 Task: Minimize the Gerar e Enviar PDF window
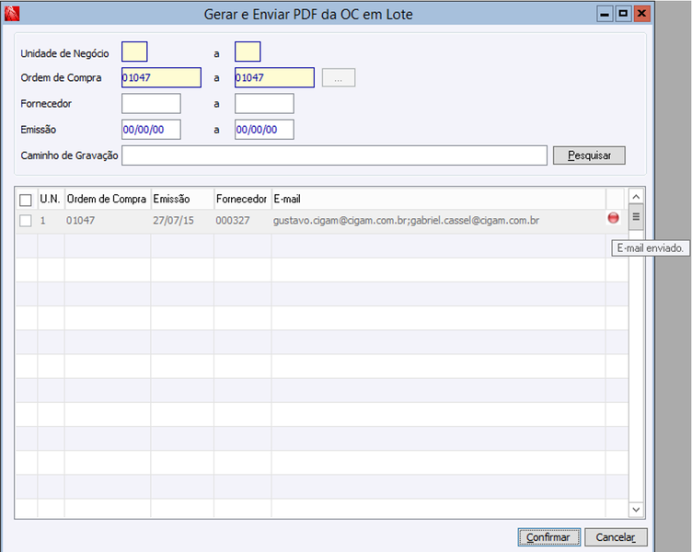pos(605,14)
